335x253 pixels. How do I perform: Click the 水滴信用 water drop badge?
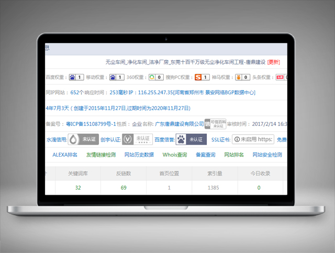(x=83, y=139)
